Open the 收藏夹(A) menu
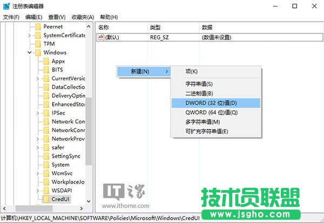Viewport: 324px width, 223px height. (x=83, y=17)
